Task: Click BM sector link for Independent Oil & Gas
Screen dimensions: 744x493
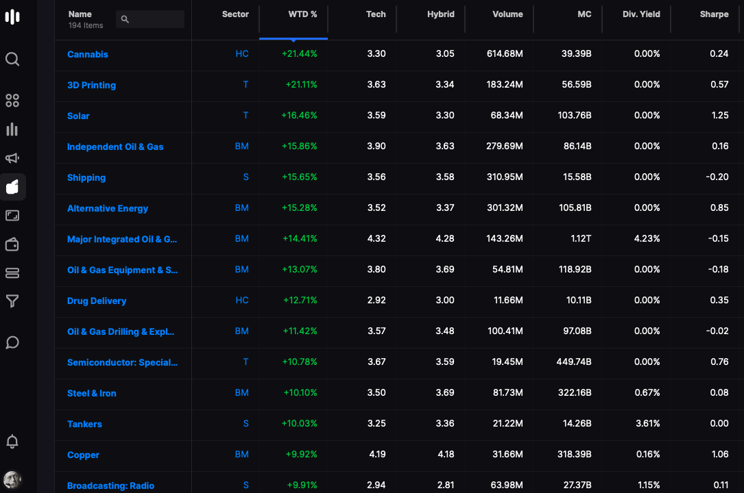Action: [241, 146]
